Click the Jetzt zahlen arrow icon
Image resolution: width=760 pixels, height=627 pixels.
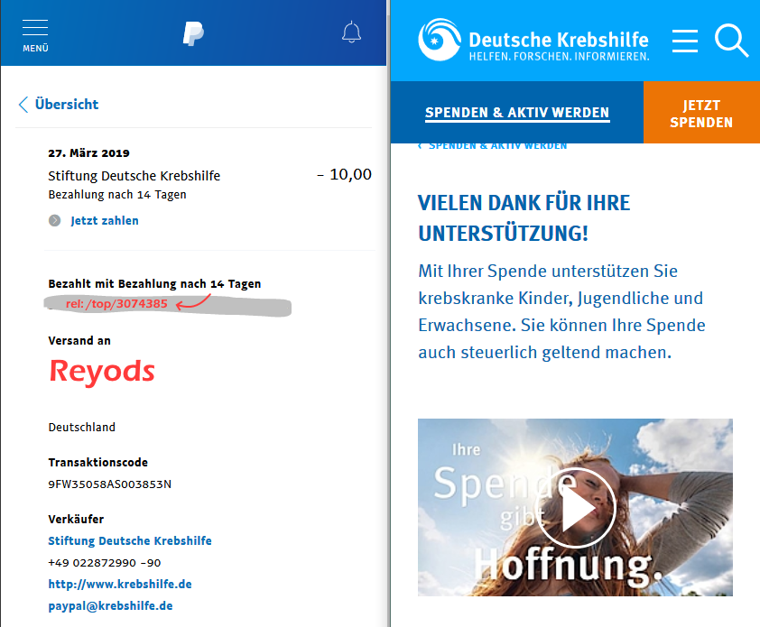coord(55,221)
